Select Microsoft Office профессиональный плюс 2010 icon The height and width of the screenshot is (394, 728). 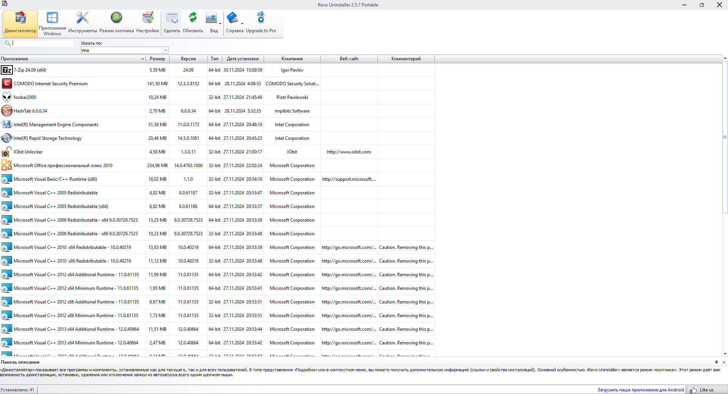(x=7, y=166)
